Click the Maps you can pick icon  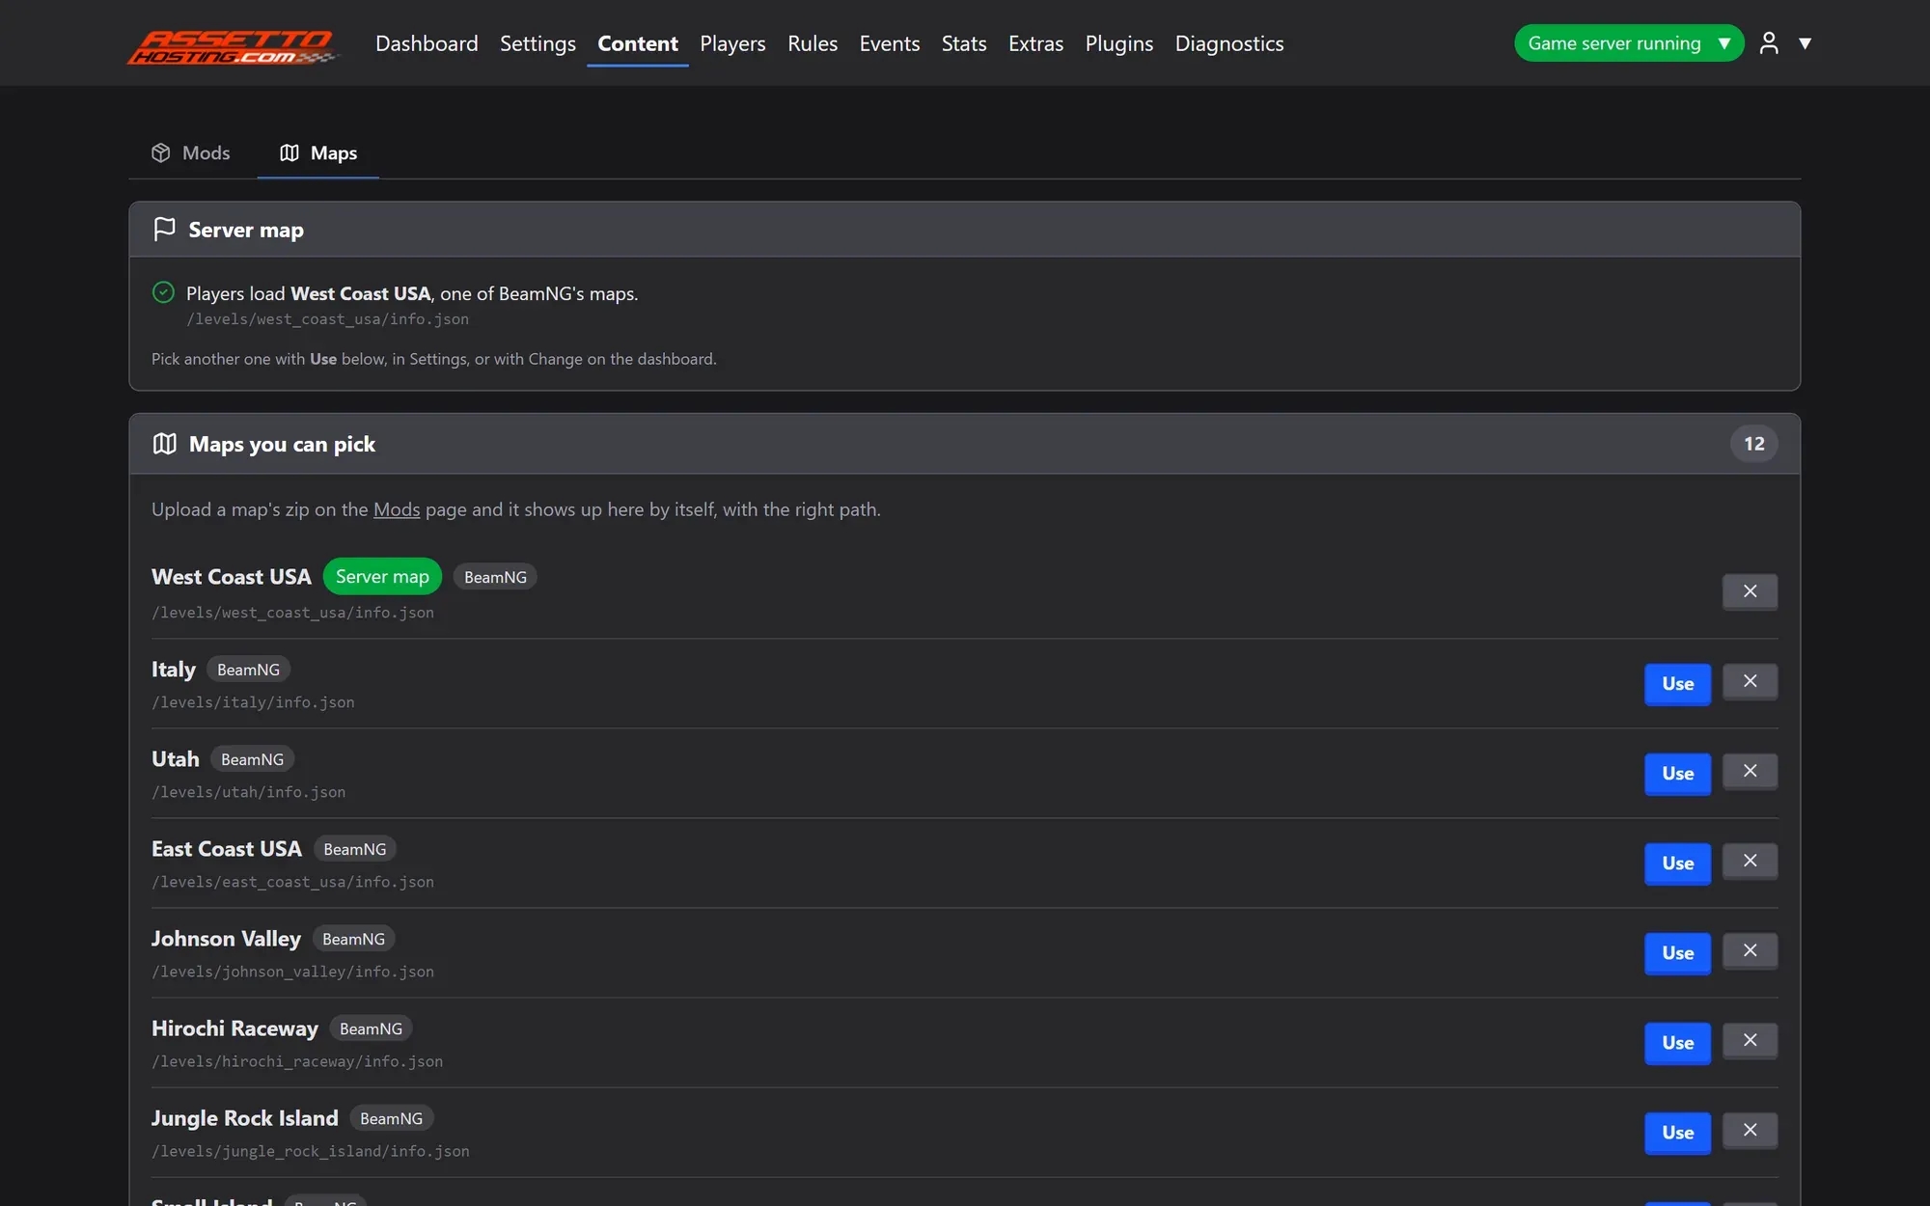click(x=164, y=444)
